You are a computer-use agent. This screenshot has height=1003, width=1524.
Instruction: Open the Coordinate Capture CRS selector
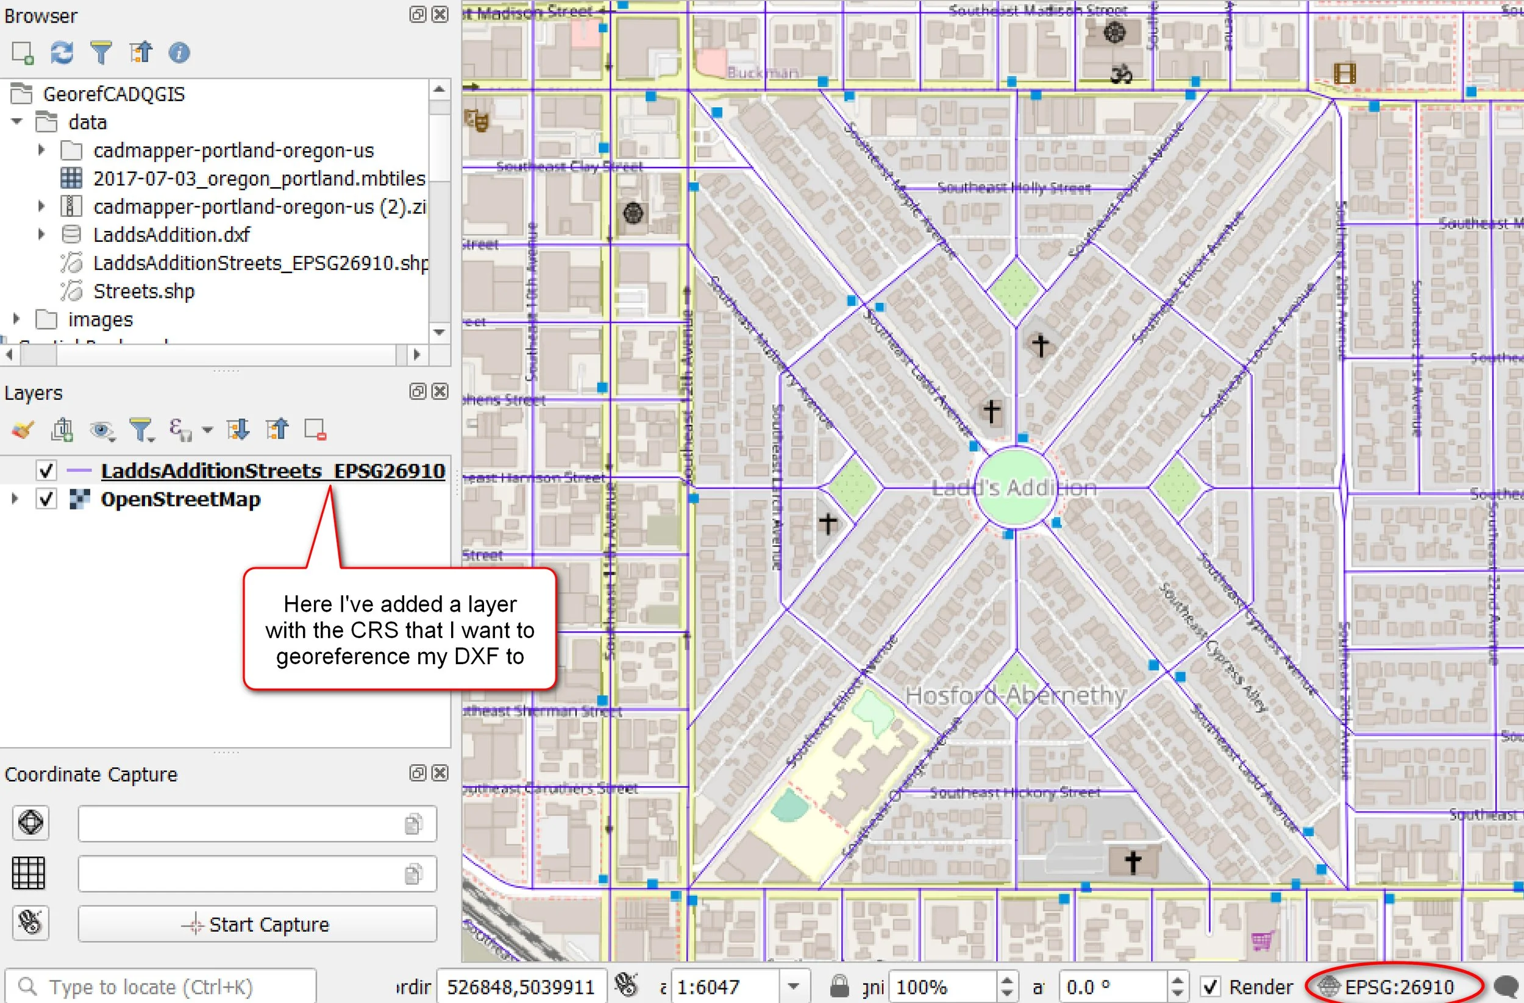pyautogui.click(x=30, y=823)
